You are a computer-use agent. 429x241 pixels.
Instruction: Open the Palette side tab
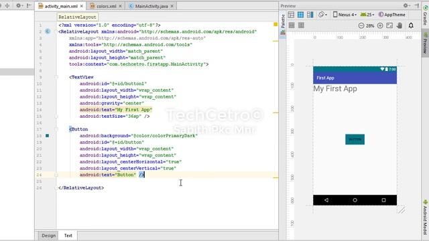tap(283, 25)
